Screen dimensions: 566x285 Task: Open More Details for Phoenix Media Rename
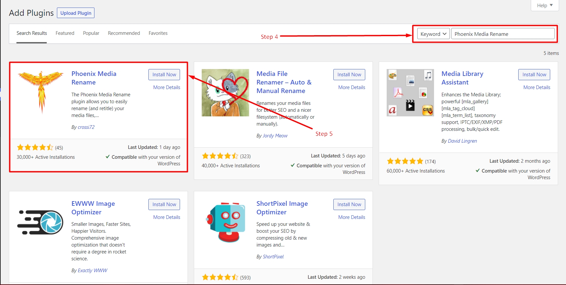pos(167,87)
